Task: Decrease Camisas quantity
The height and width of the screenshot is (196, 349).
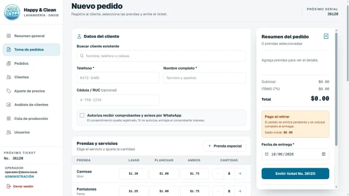Action: 218,174
